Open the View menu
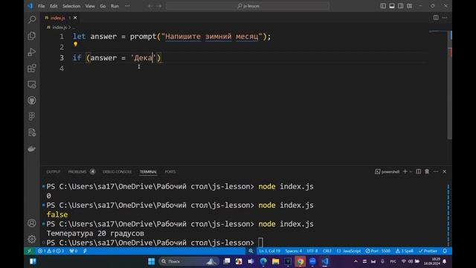 [90, 6]
